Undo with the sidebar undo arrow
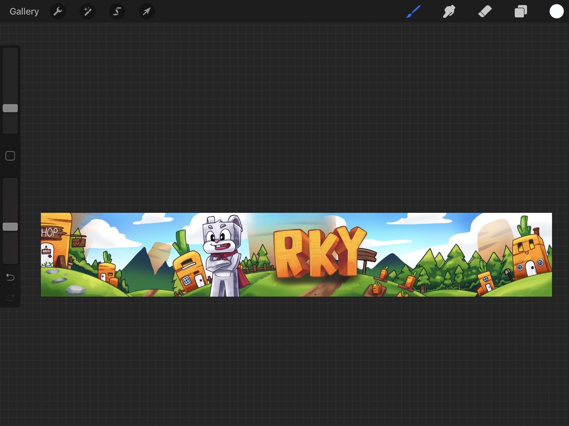Viewport: 569px width, 426px height. 10,277
